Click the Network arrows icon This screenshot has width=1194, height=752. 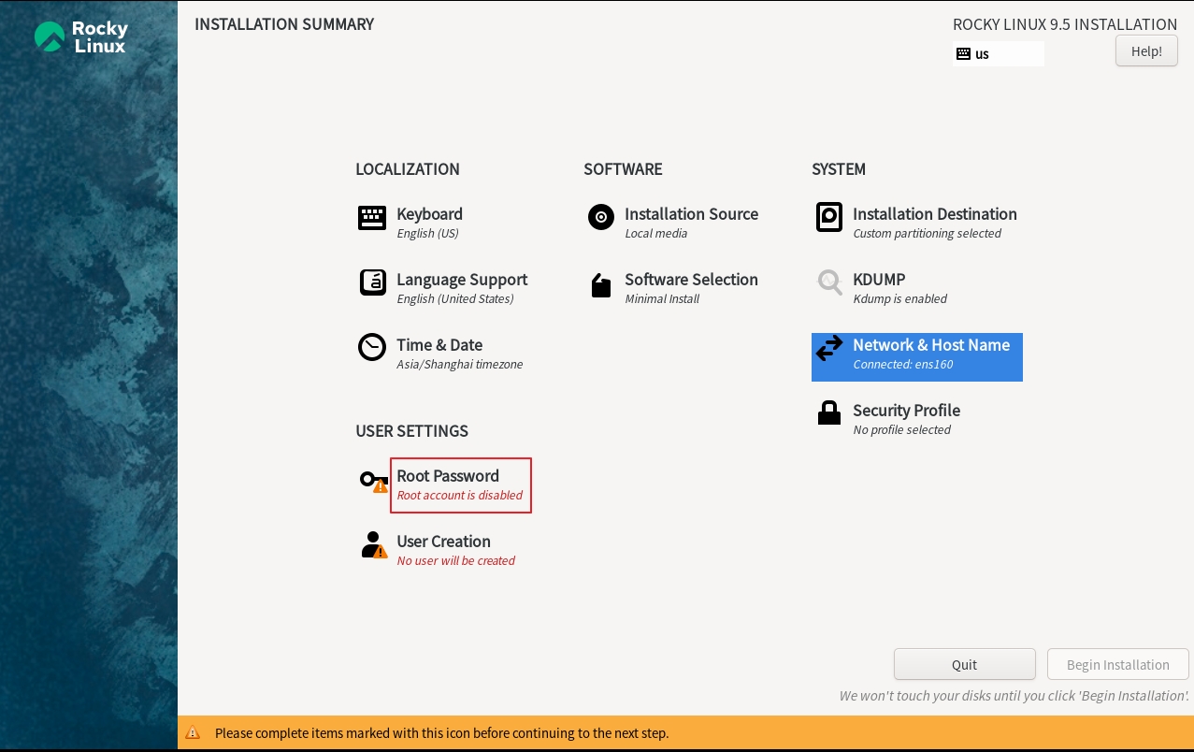pyautogui.click(x=829, y=349)
